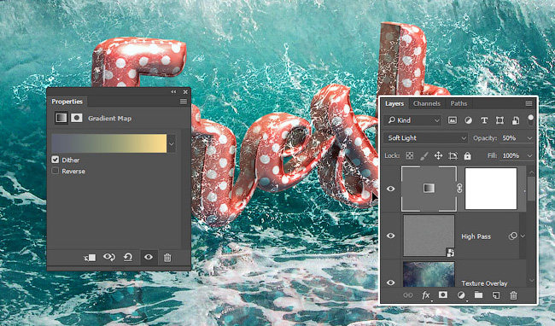The width and height of the screenshot is (555, 326).
Task: Select the Texture Overlay layer thumbnail
Action: tap(429, 274)
